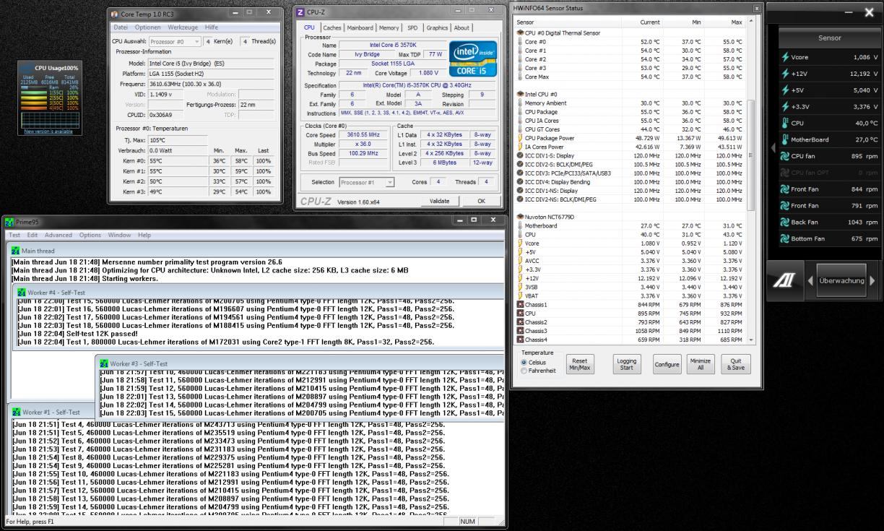Click the clock icon beside ICC DIV4: Display Bending

pyautogui.click(x=520, y=181)
